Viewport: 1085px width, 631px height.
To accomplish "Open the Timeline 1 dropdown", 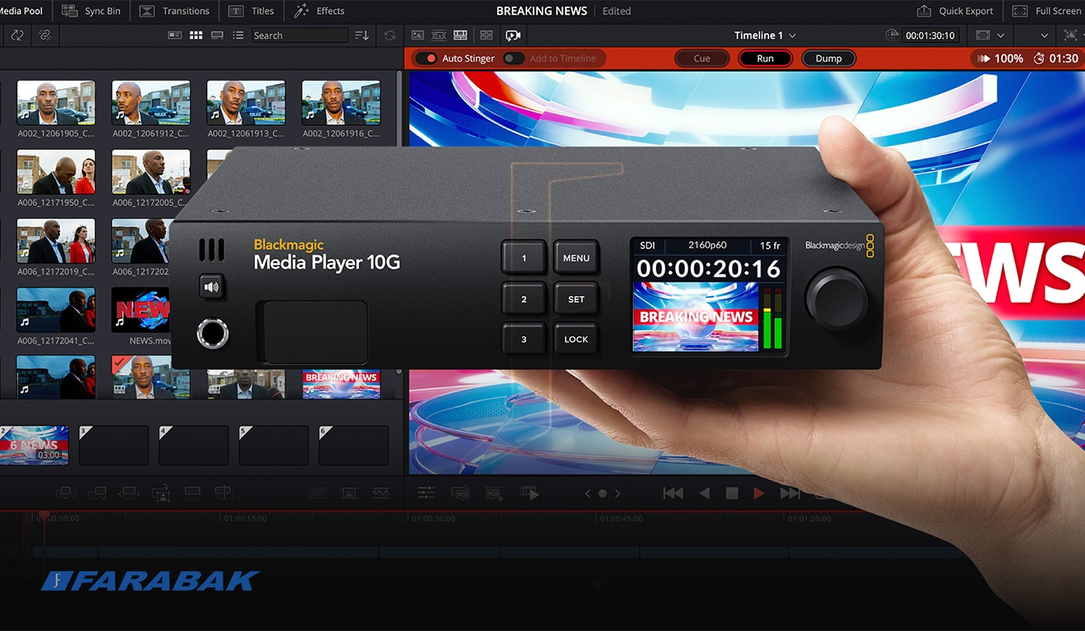I will click(765, 36).
